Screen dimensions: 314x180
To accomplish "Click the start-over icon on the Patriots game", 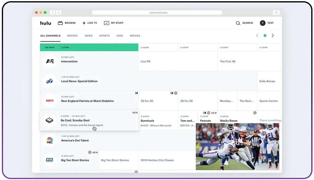I will [136, 93].
